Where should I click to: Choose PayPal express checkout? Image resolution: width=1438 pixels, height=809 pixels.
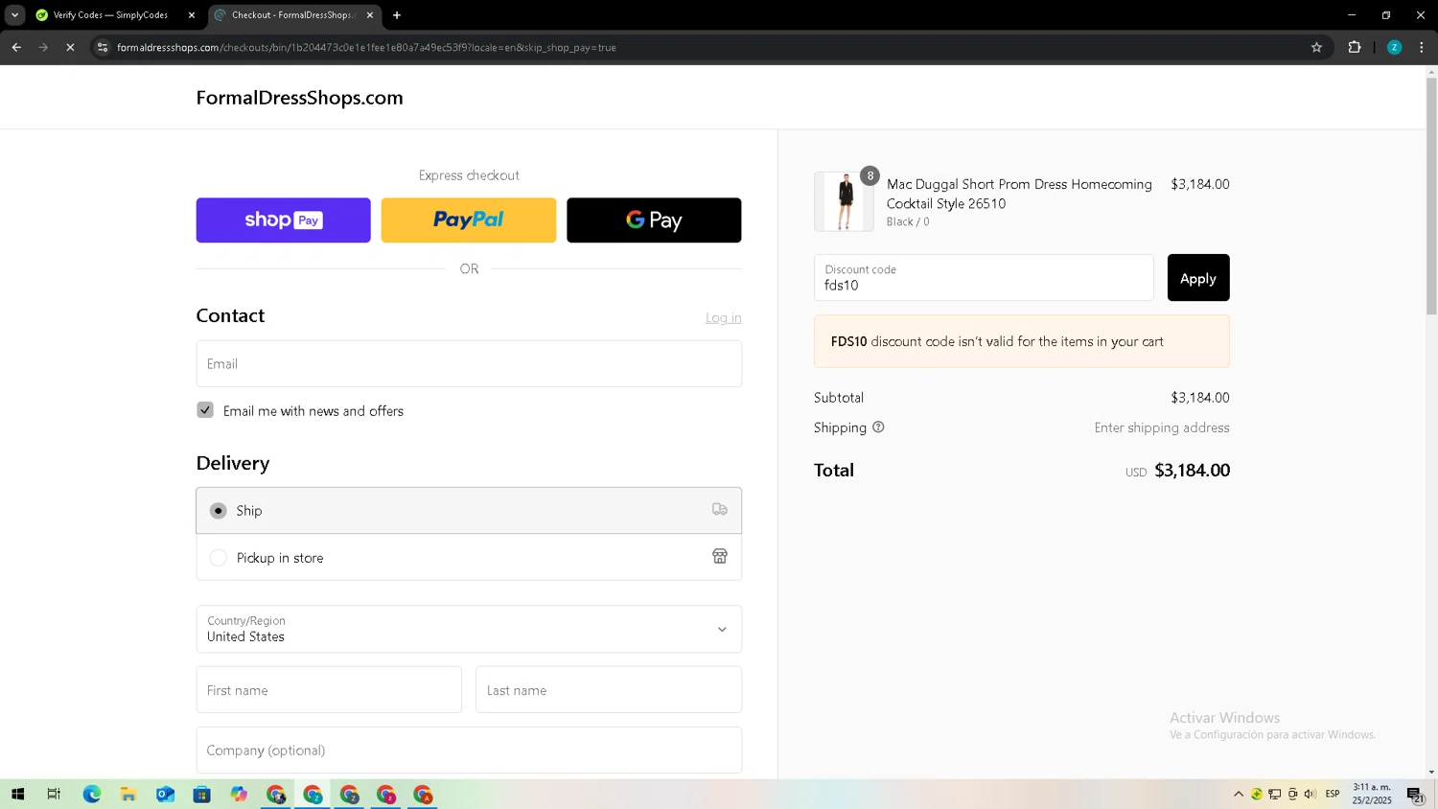coord(469,220)
